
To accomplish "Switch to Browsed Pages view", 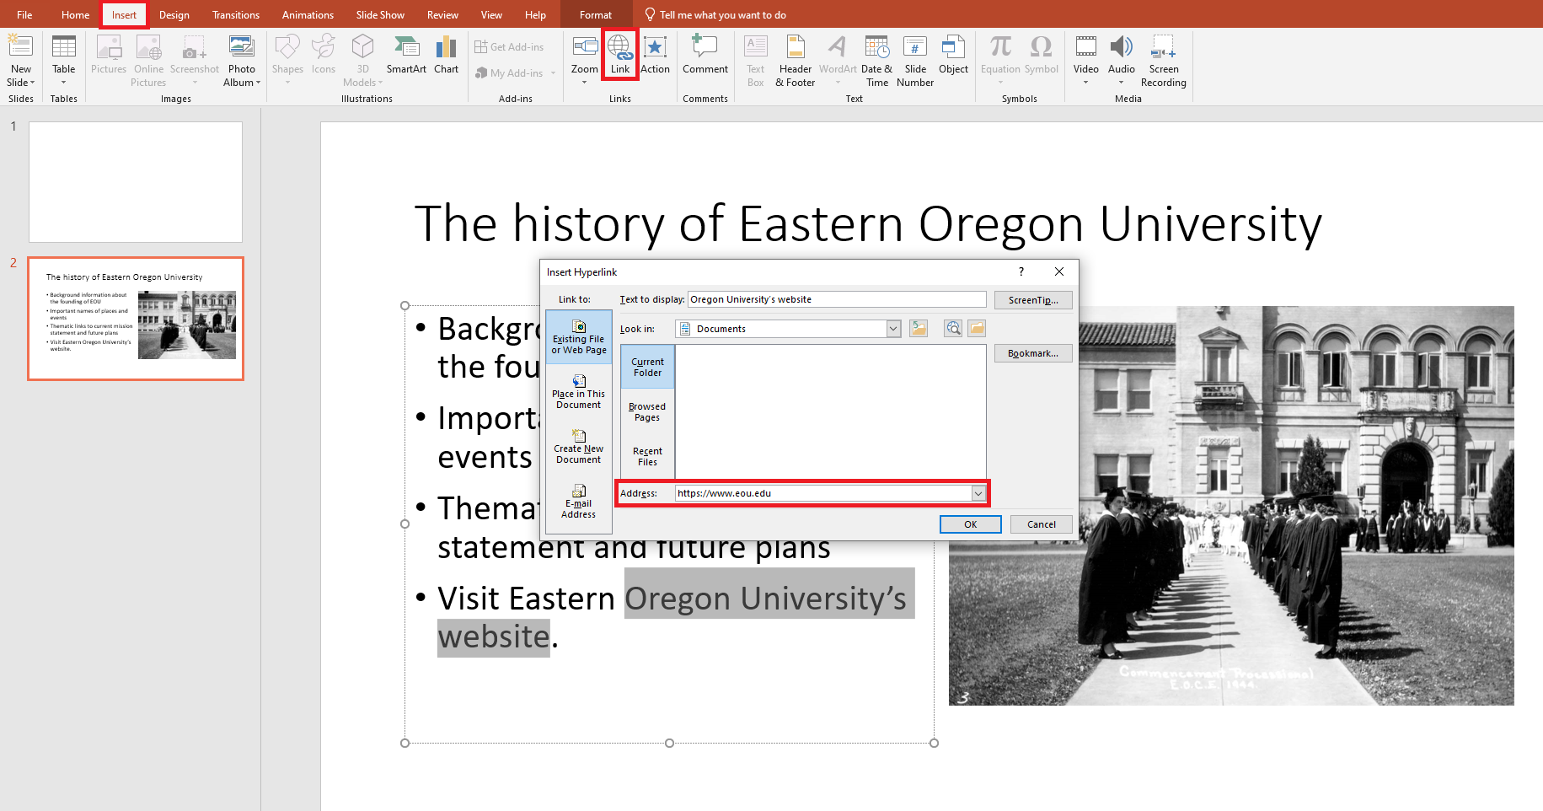I will [646, 411].
